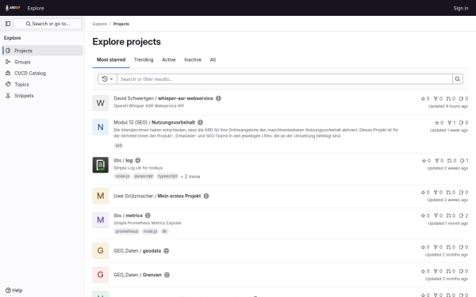Click the public globe icon beside whisper-asr-webservice
Viewport: 476px width, 297px height.
[219, 98]
